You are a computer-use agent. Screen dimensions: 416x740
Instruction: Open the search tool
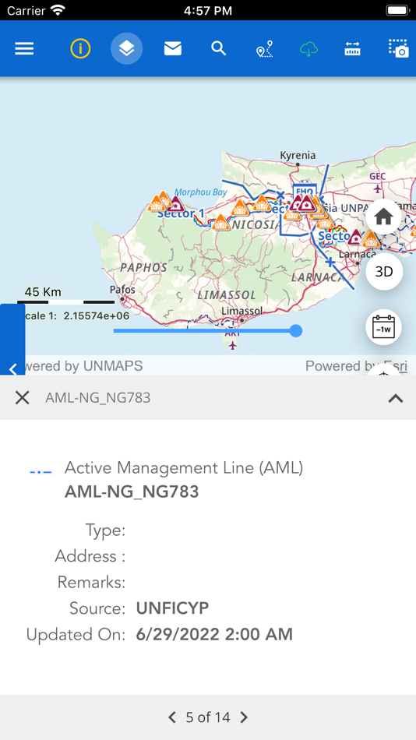click(x=219, y=48)
